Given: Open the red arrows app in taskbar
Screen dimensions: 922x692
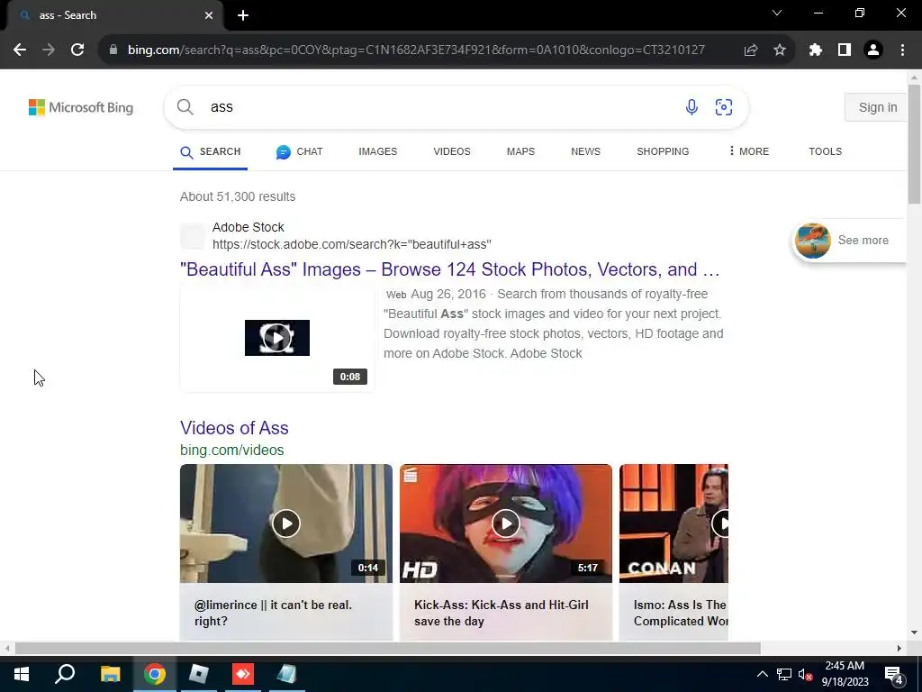Looking at the screenshot, I should click(243, 674).
